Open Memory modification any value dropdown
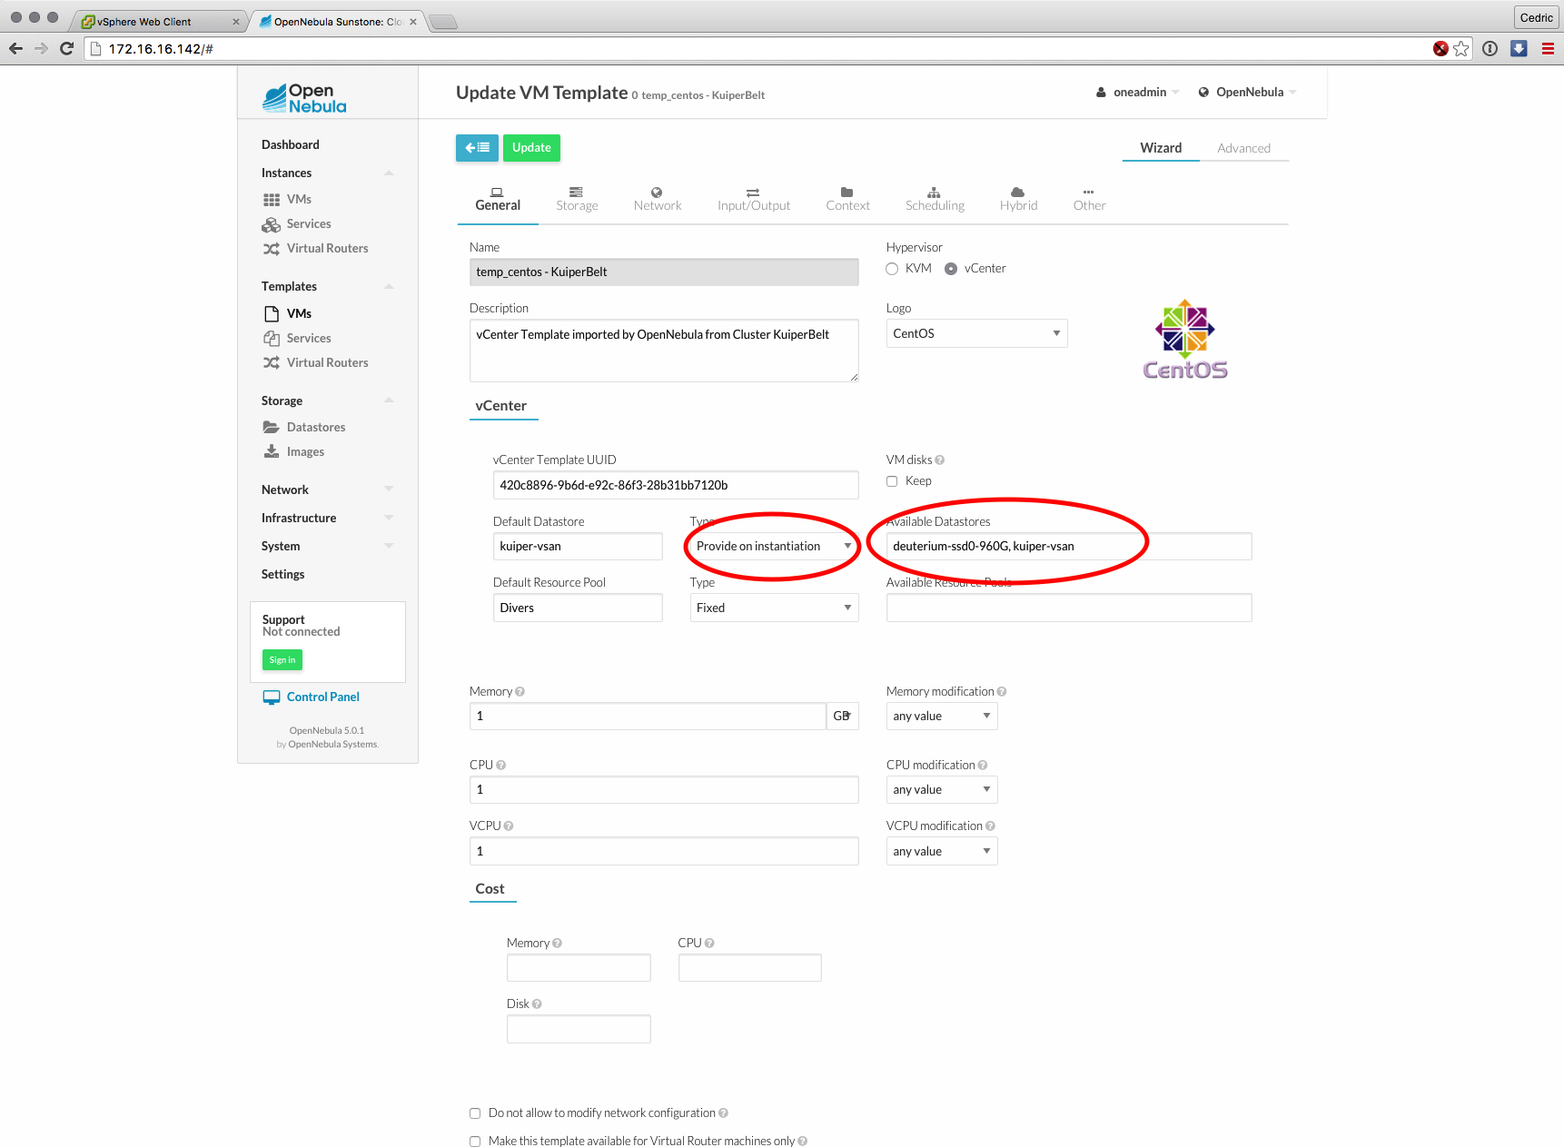 [x=941, y=717]
